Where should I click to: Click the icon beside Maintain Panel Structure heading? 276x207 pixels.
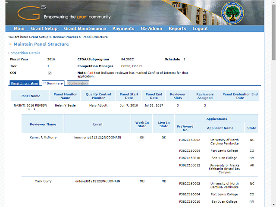pyautogui.click(x=10, y=44)
